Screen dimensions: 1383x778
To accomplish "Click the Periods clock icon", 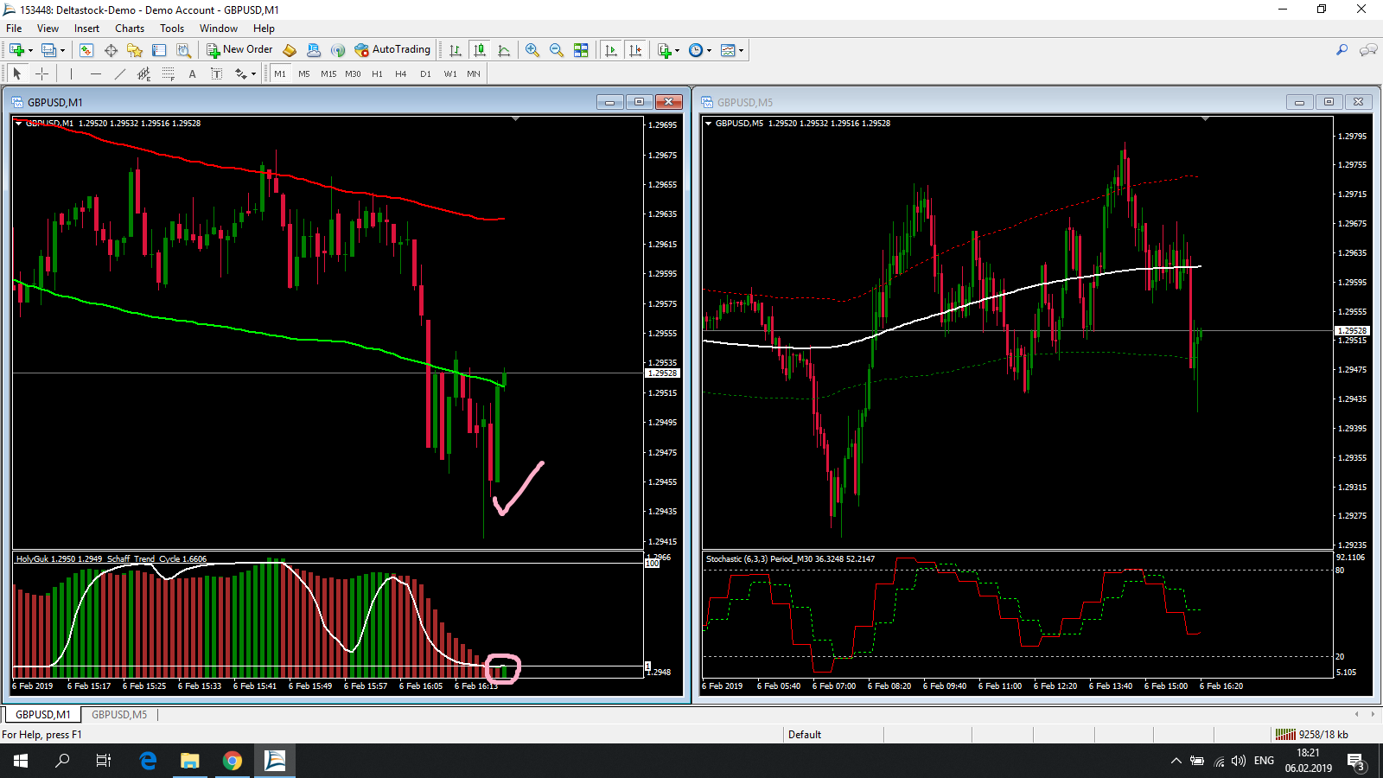I will point(696,50).
